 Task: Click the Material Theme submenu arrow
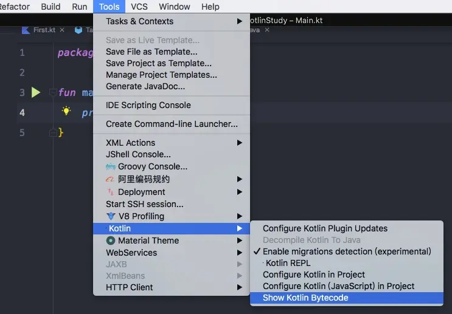click(240, 241)
